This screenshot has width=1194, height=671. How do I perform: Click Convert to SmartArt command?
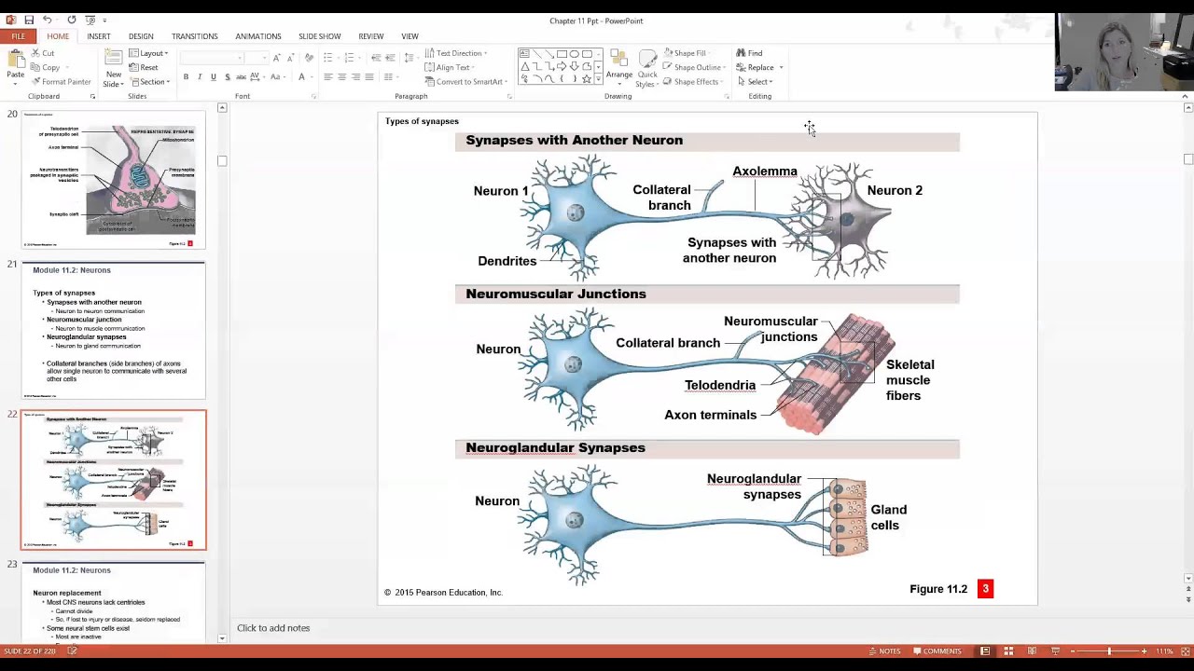coord(465,81)
